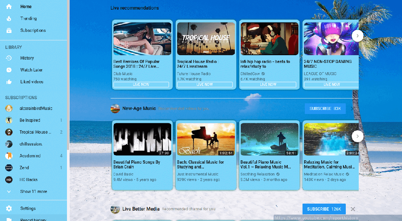The image size is (402, 221).
Task: Open 24/7 NON-STOP GAMING MUSIC thumbnail
Action: [x=331, y=39]
